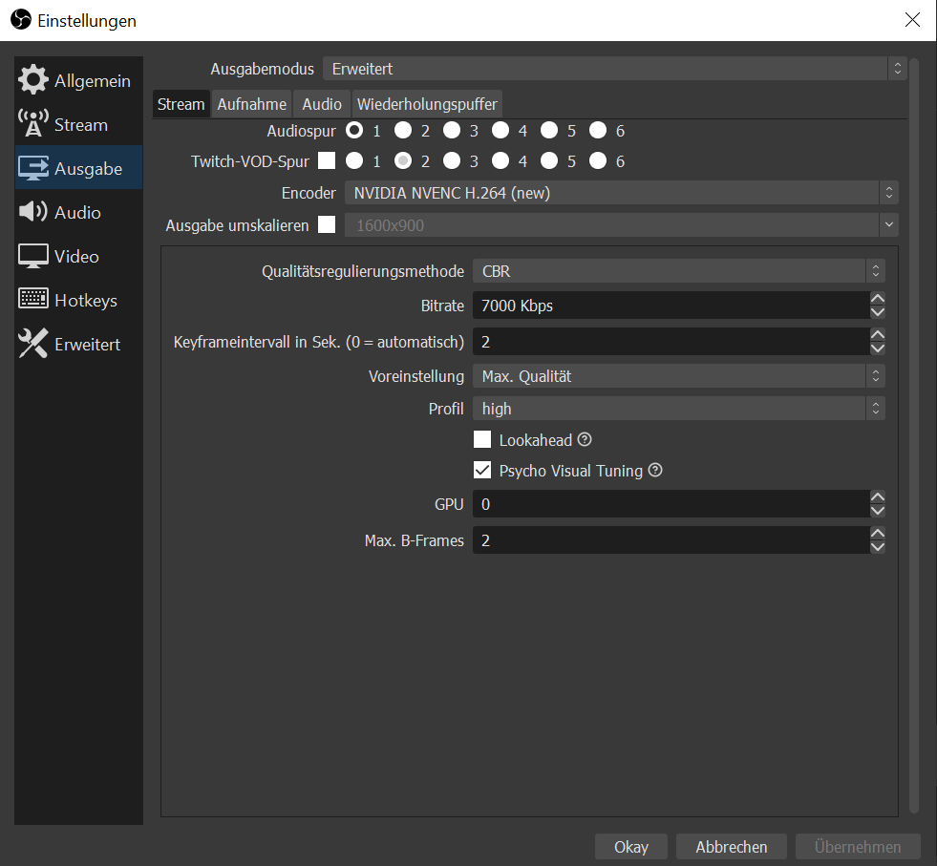Enable the Twitch-VOD-Spur checkbox
The height and width of the screenshot is (866, 937).
click(x=327, y=161)
